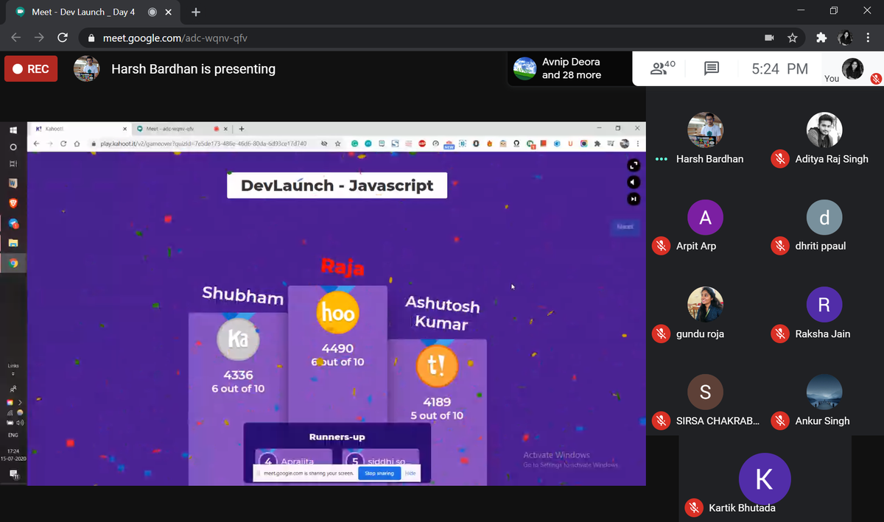Click the camera permission icon in address bar
884x522 pixels.
(x=769, y=38)
